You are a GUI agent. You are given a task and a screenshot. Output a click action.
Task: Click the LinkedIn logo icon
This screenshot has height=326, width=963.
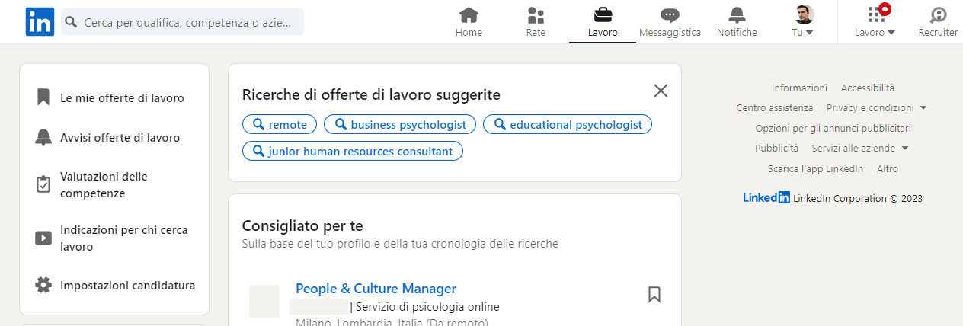(x=39, y=21)
